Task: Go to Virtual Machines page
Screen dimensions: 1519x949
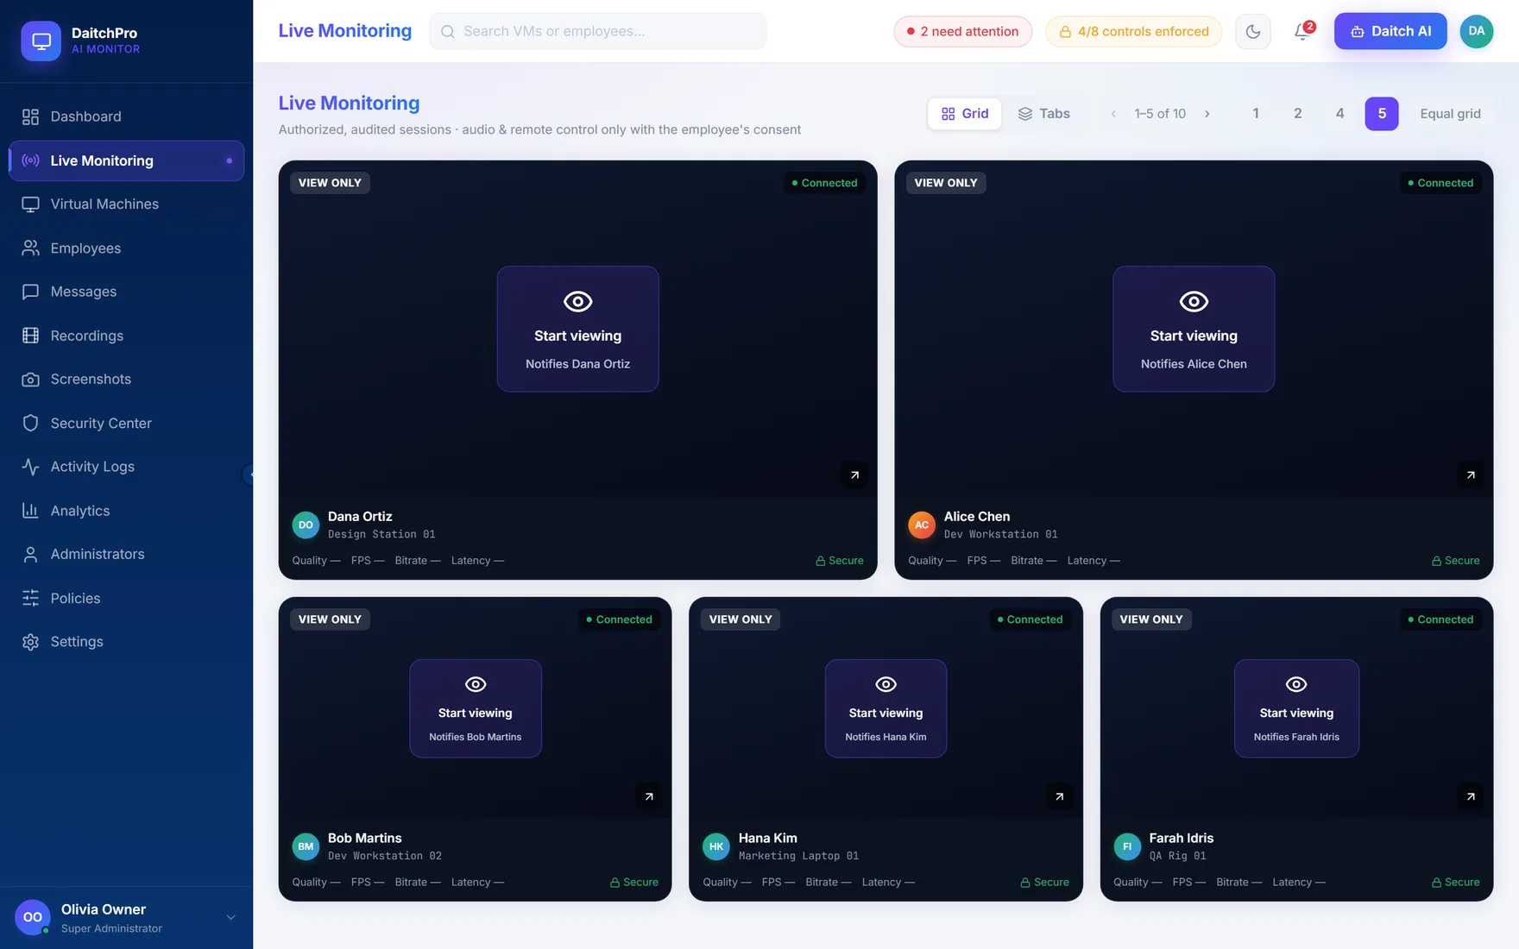Action: click(x=126, y=204)
